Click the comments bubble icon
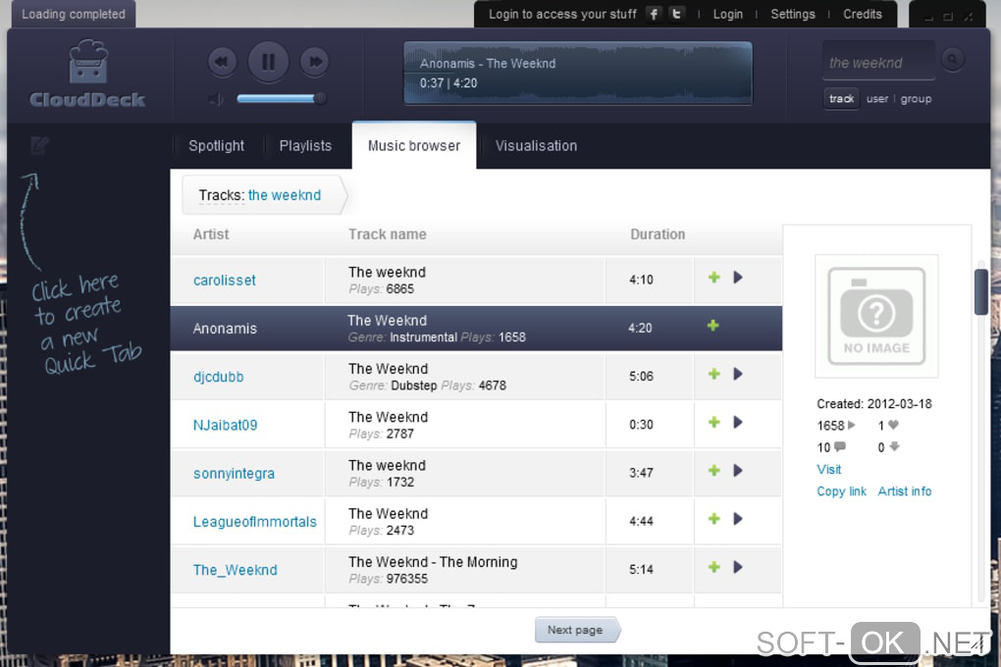 (839, 446)
